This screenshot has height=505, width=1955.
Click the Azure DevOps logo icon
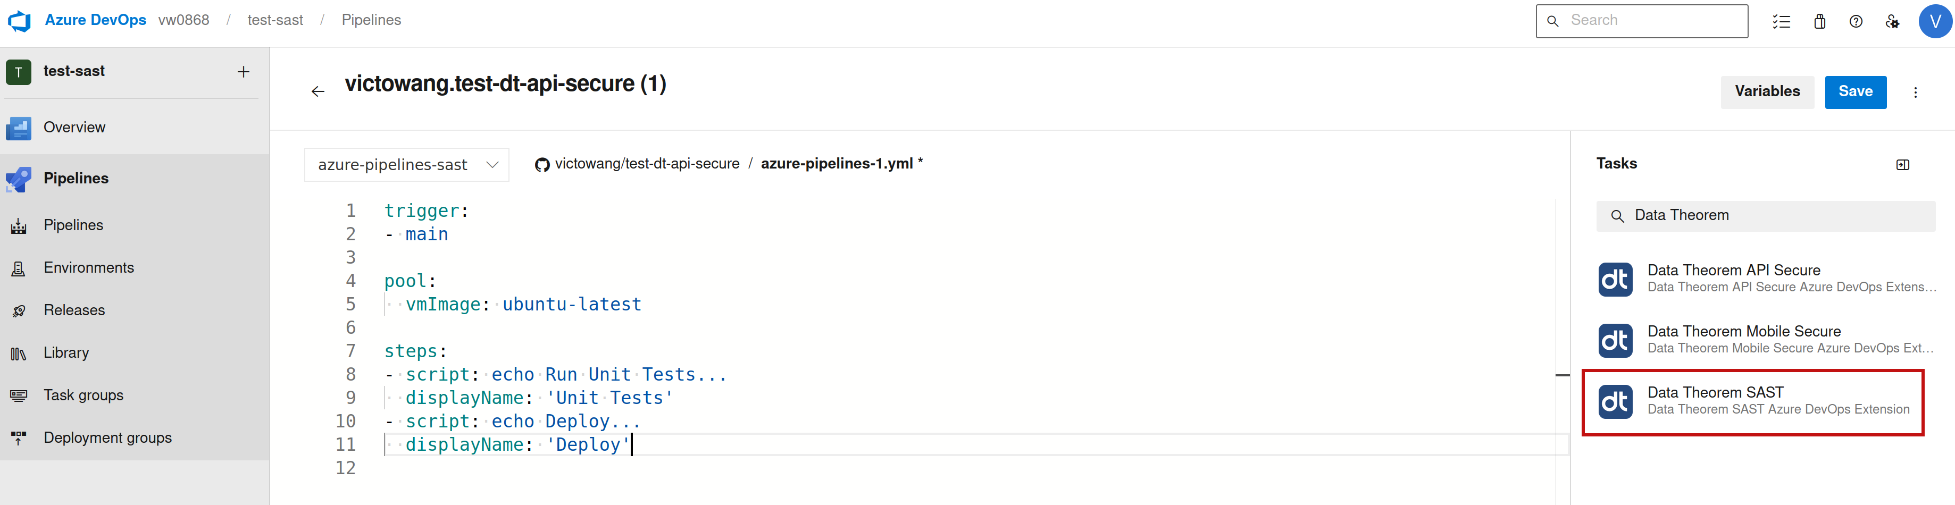(x=19, y=21)
